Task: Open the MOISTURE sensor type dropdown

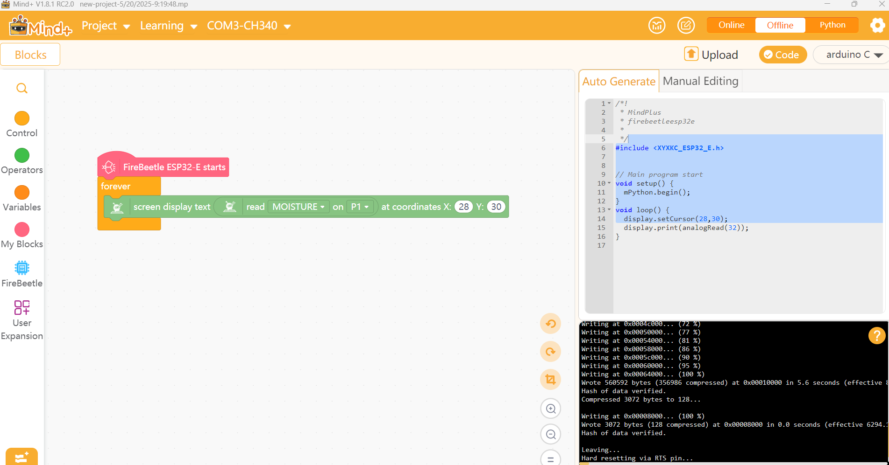Action: pos(298,207)
